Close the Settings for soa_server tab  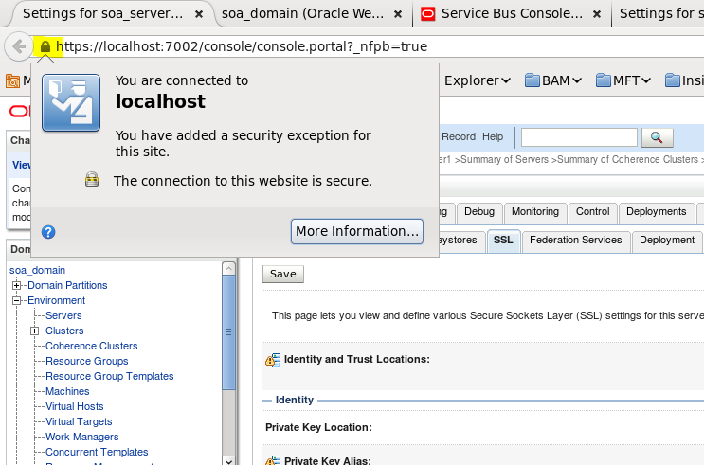pos(199,14)
